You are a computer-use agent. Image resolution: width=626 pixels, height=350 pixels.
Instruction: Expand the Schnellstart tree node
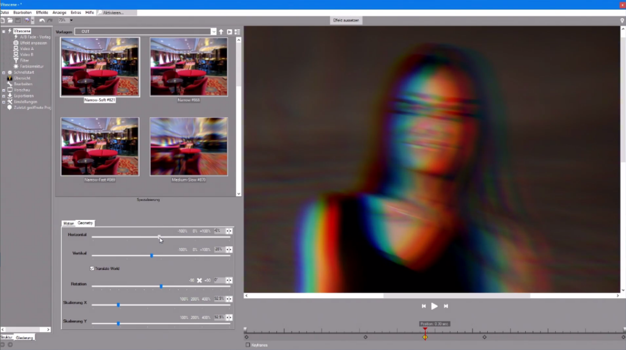pos(4,73)
